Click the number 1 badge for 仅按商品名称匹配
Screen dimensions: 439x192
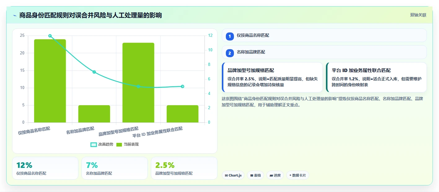pyautogui.click(x=230, y=36)
